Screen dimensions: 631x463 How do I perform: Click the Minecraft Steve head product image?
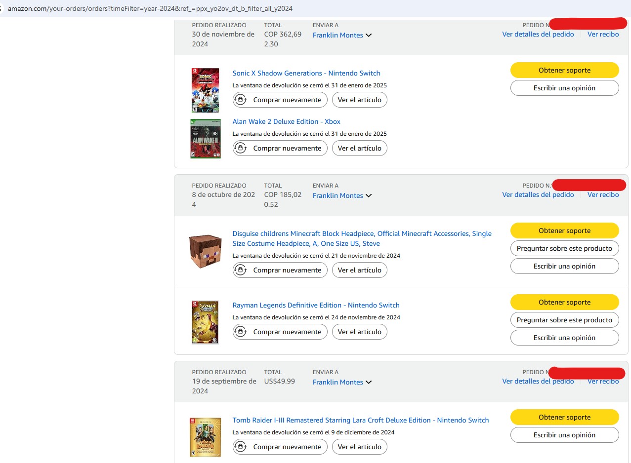click(x=205, y=251)
